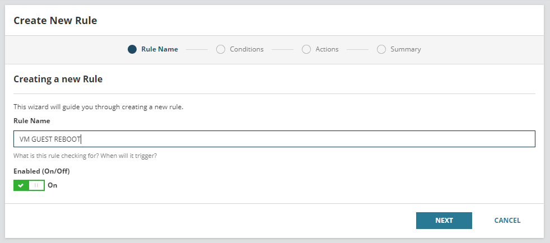Screen dimensions: 550x243
Task: Open the Rule Name wizard step label
Action: [x=160, y=49]
